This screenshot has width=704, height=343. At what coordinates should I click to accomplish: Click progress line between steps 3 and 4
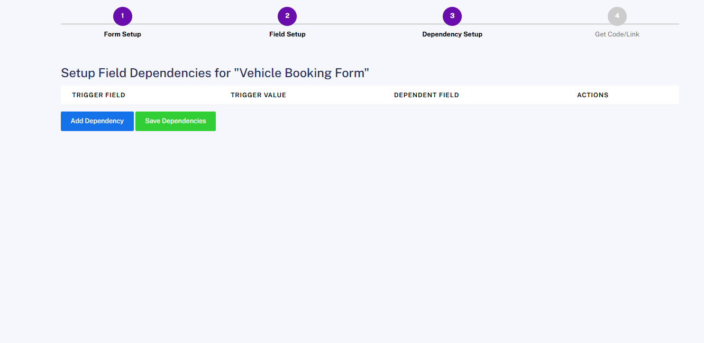(534, 24)
